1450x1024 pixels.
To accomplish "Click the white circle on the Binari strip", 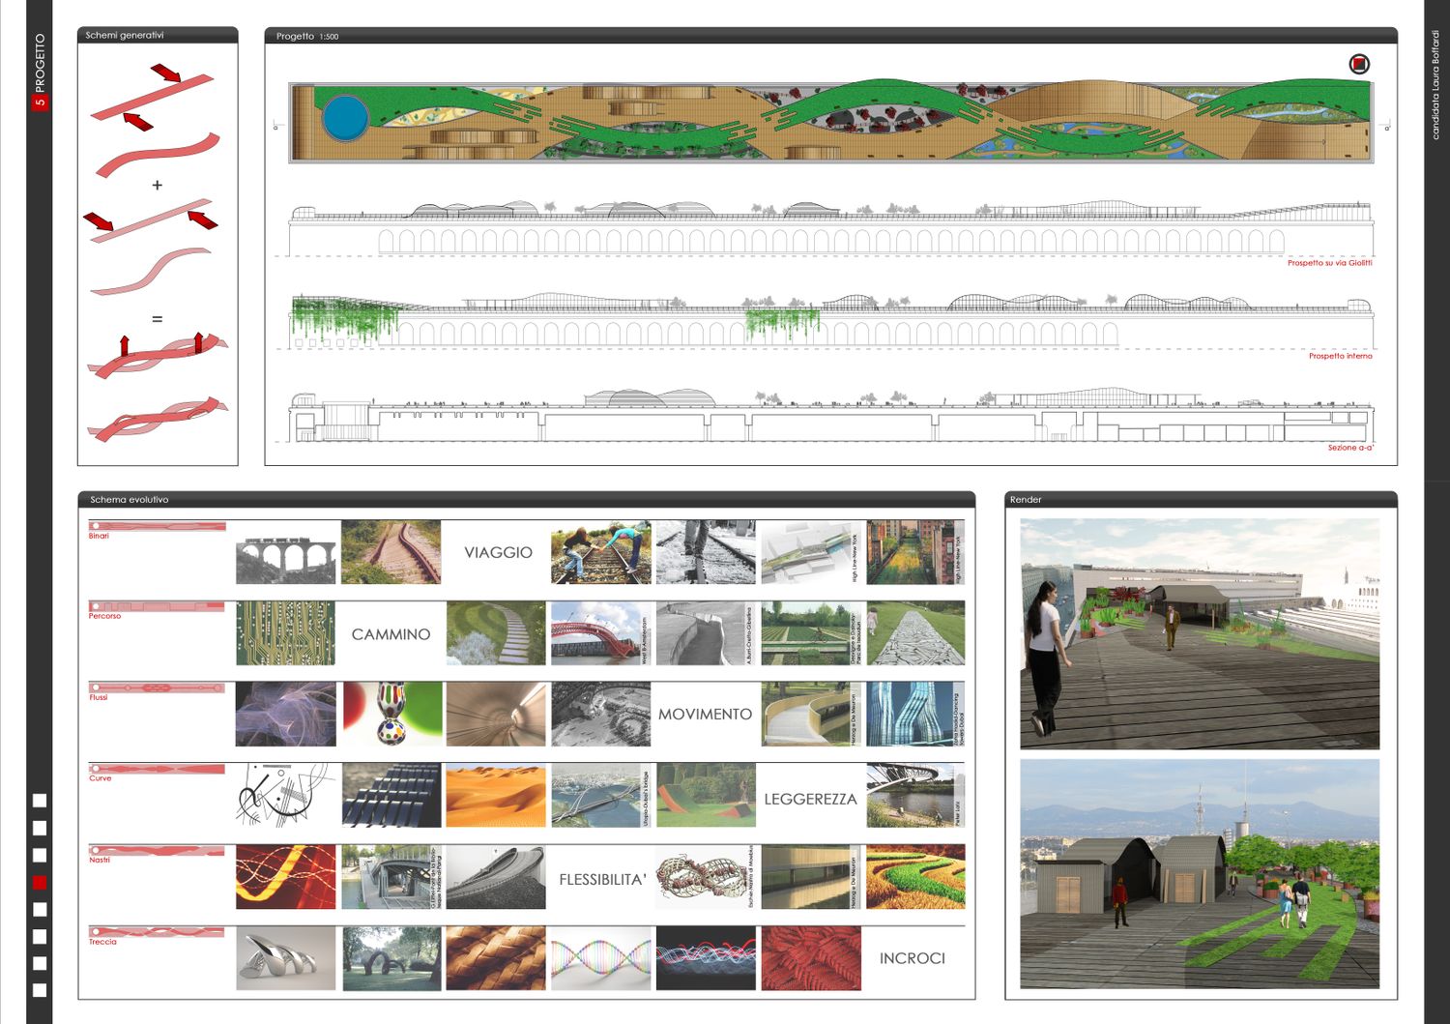I will click(96, 526).
